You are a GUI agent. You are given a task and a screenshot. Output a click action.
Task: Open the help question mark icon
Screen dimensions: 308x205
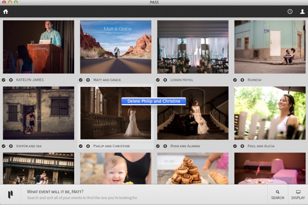click(x=290, y=12)
